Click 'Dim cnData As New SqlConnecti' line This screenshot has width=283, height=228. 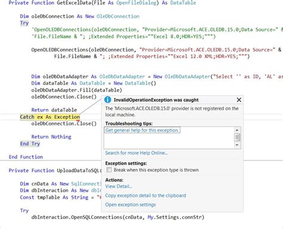(60, 184)
